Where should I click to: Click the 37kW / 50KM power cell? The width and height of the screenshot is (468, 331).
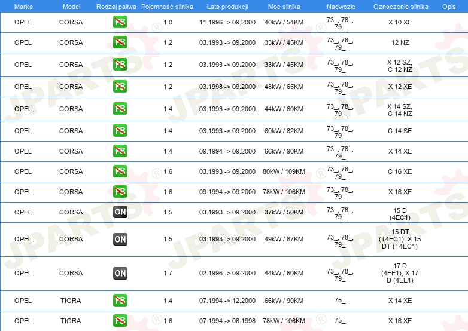(x=284, y=212)
